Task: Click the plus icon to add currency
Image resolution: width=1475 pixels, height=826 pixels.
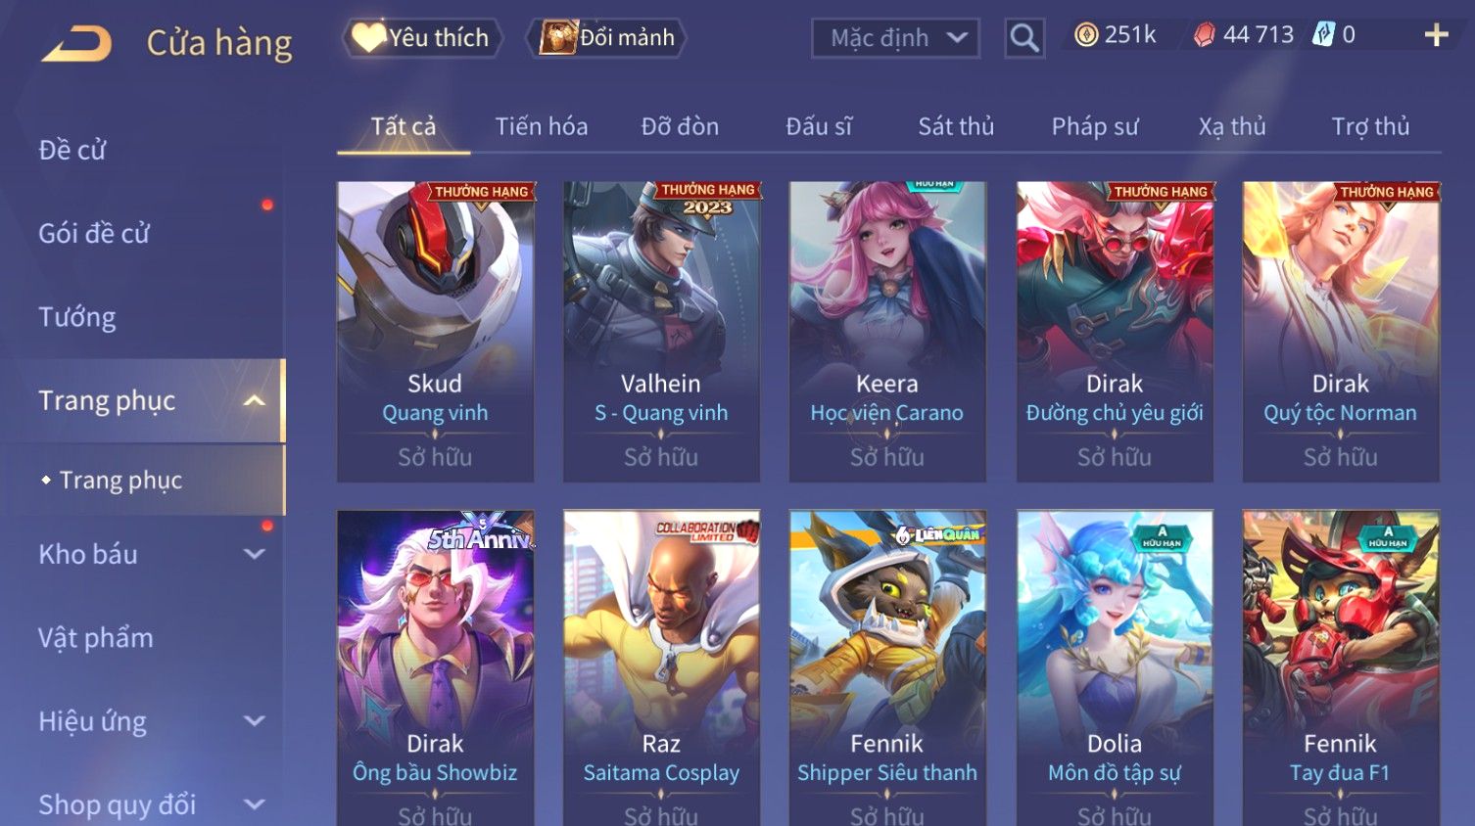Action: (x=1436, y=35)
